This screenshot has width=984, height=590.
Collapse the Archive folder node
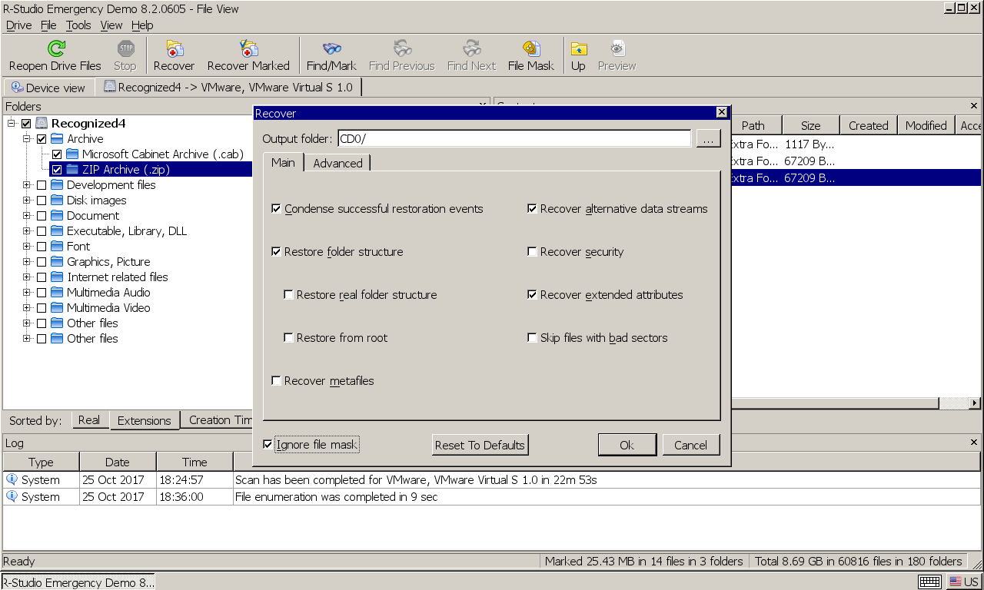28,139
